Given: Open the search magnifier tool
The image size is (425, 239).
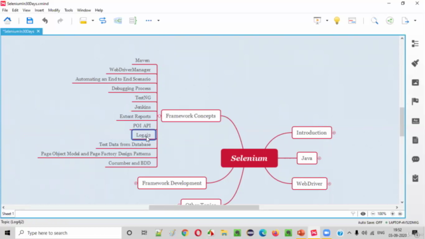Looking at the screenshot, I should click(375, 21).
